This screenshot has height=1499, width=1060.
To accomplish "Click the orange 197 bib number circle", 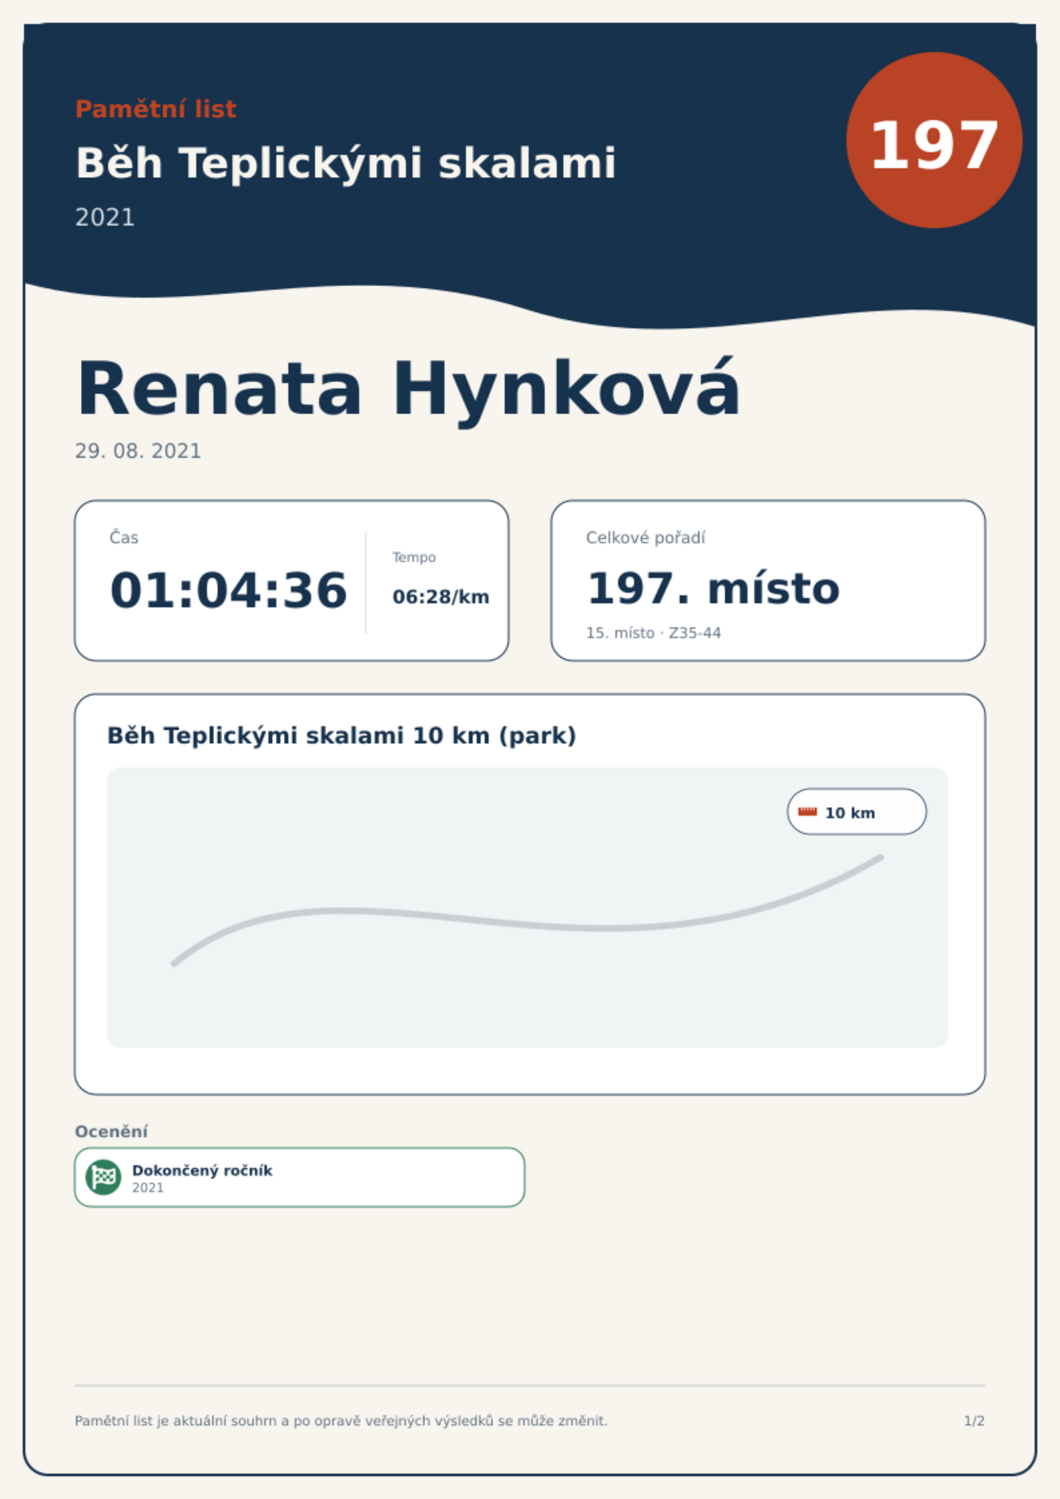I will click(x=934, y=140).
